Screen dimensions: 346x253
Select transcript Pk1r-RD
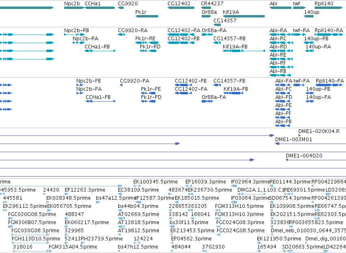148,51
